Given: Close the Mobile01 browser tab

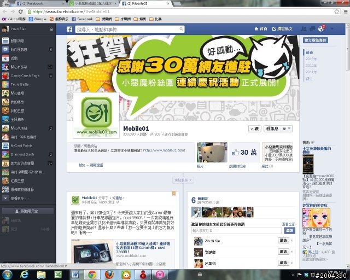Looking at the screenshot, I should (168, 4).
